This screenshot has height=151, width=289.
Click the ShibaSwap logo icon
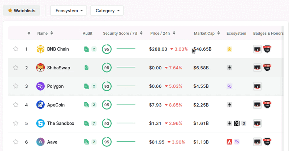pos(40,68)
